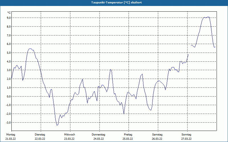Click the date 23.03.22

[69, 139]
